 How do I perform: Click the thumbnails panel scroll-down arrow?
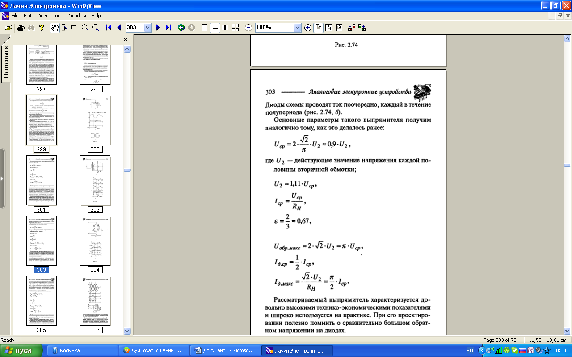pyautogui.click(x=127, y=331)
